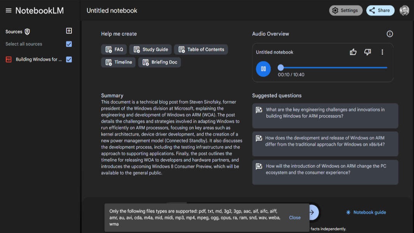Open the question about Windows on ARM development differences
The width and height of the screenshot is (414, 233).
325,144
